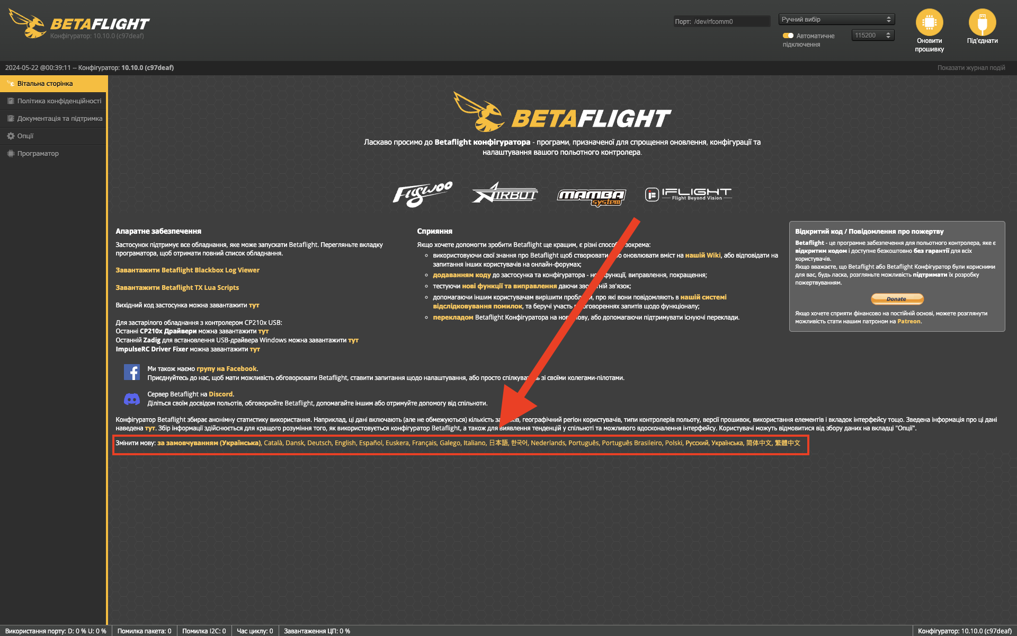Click the Connect USB icon
Viewport: 1017px width, 636px height.
(x=982, y=22)
